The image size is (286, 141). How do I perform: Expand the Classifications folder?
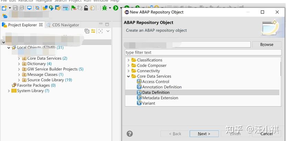129,60
